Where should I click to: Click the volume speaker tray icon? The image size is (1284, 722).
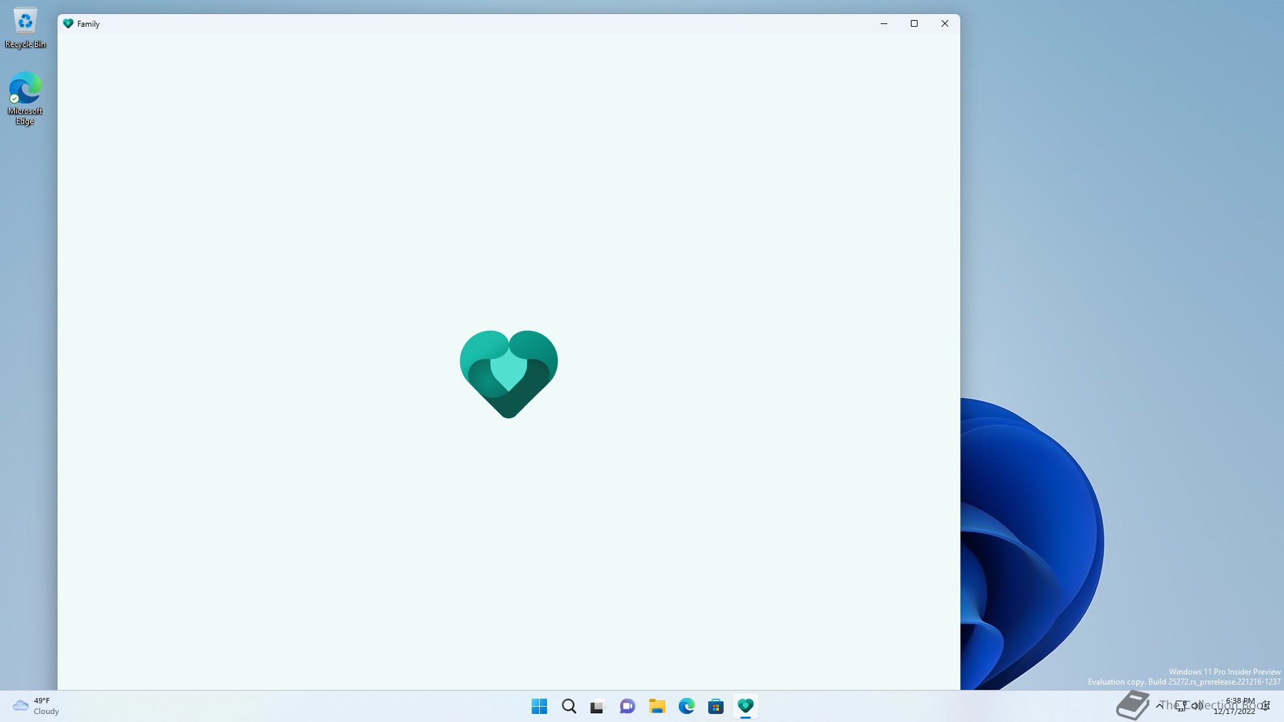tap(1197, 705)
